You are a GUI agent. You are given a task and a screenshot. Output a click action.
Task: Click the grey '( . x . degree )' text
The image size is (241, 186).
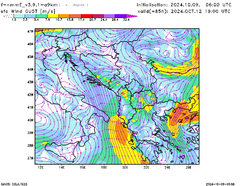click(74, 5)
